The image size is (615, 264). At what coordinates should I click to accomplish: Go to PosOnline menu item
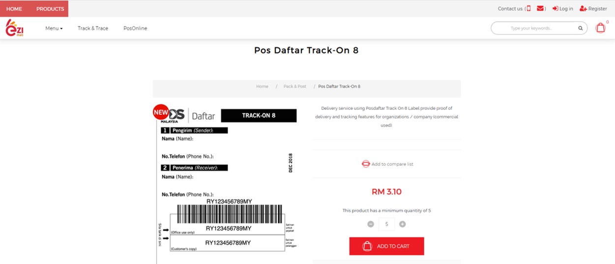pyautogui.click(x=135, y=28)
